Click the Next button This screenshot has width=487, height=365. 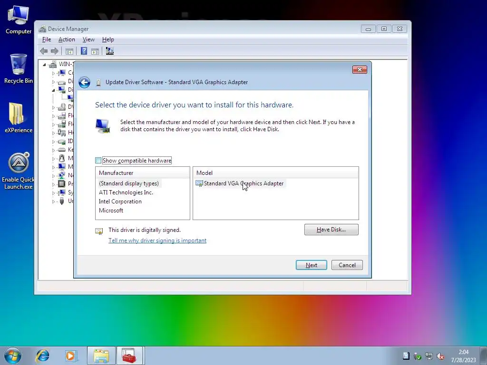[311, 265]
